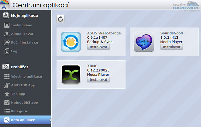This screenshot has width=201, height=127.
Task: Click the version text 1.0.1.r413
Action: [169, 37]
